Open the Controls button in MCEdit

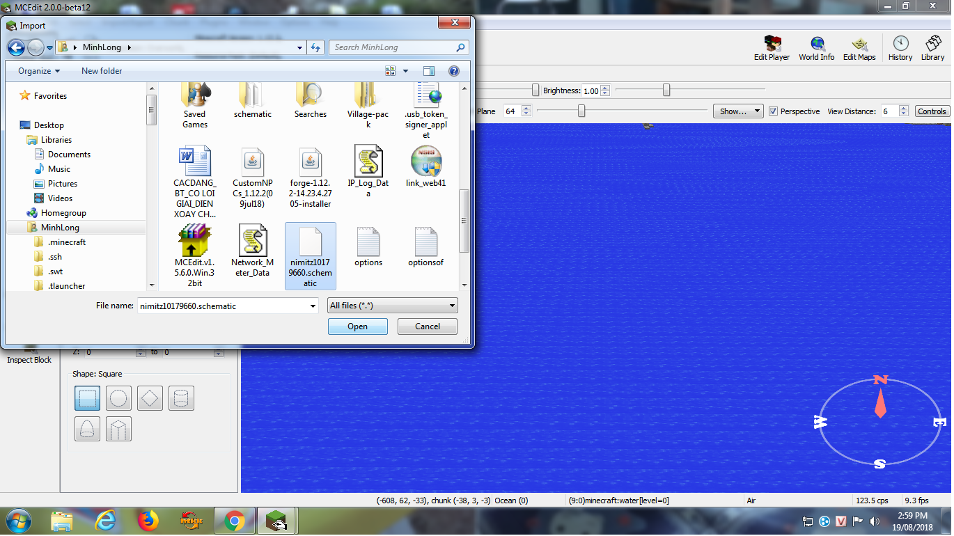[932, 111]
